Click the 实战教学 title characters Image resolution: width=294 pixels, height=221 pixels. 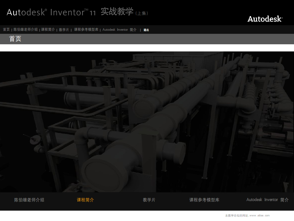pyautogui.click(x=117, y=12)
